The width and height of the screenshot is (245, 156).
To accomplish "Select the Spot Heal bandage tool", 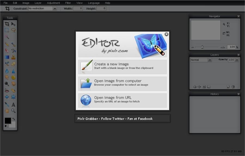I will tap(13, 91).
